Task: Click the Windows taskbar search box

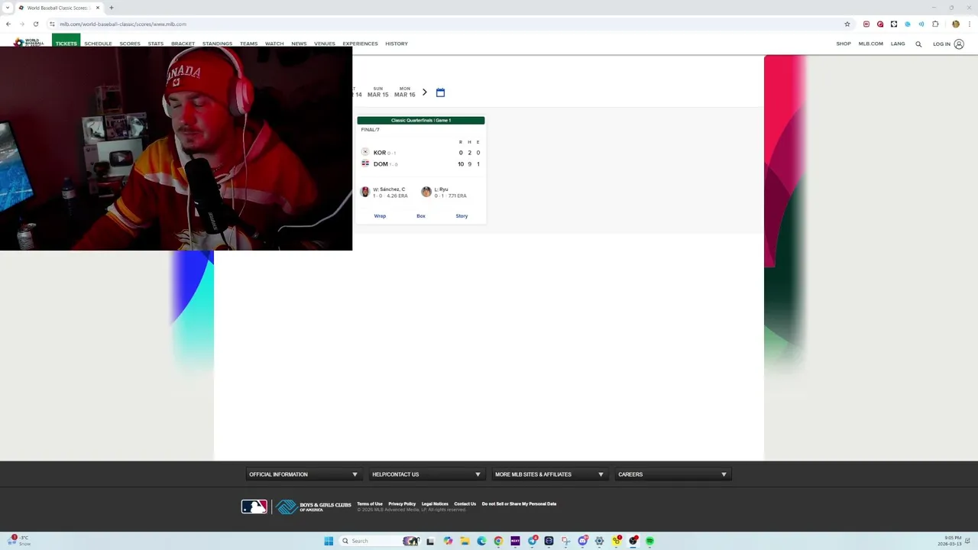Action: (x=380, y=541)
